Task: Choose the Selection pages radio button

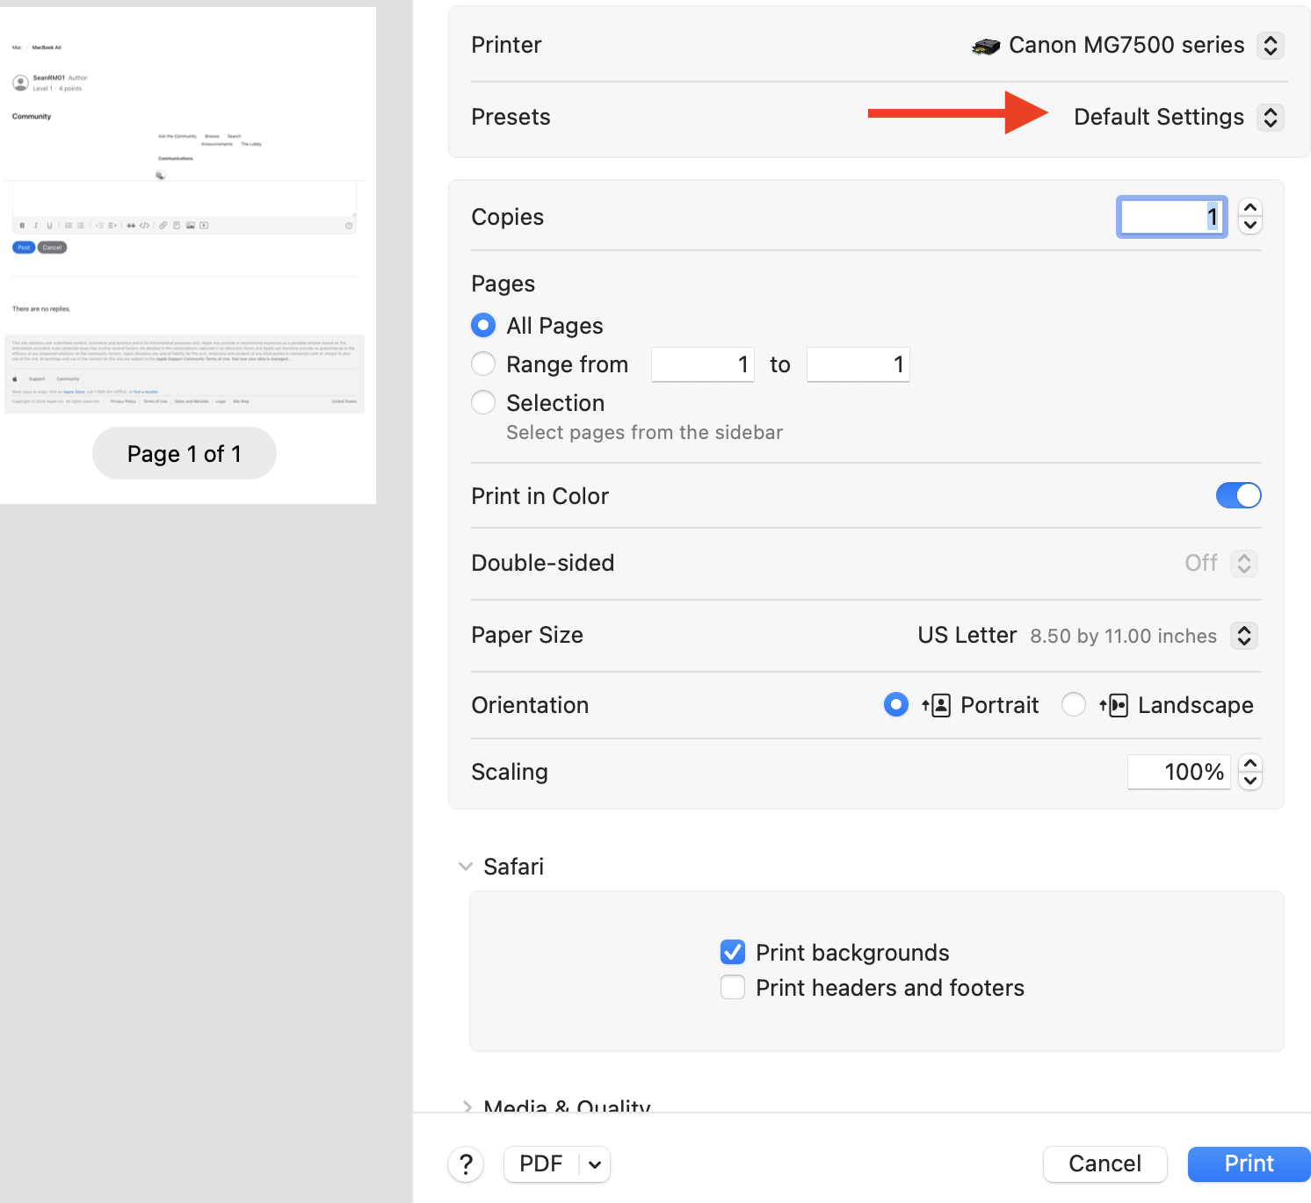Action: point(483,403)
